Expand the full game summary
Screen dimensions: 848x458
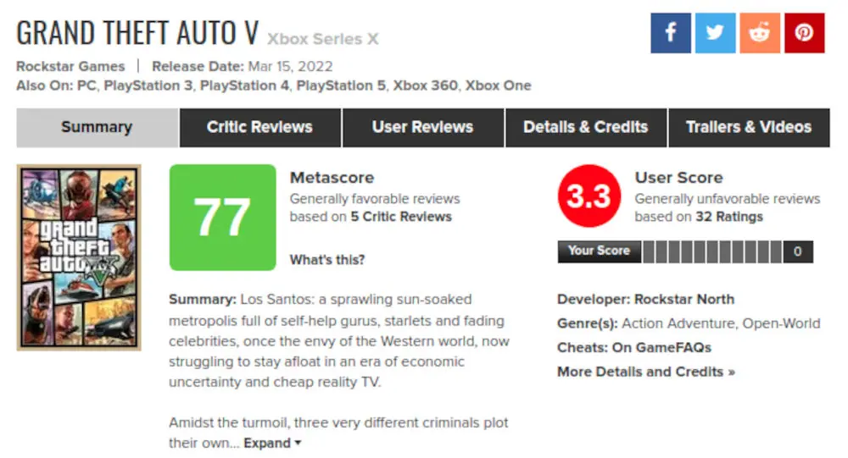coord(272,443)
